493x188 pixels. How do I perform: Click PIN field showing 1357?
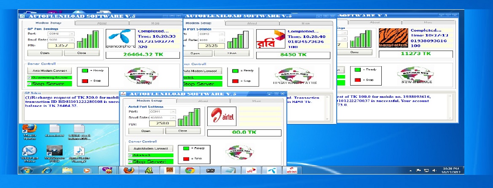62,46
